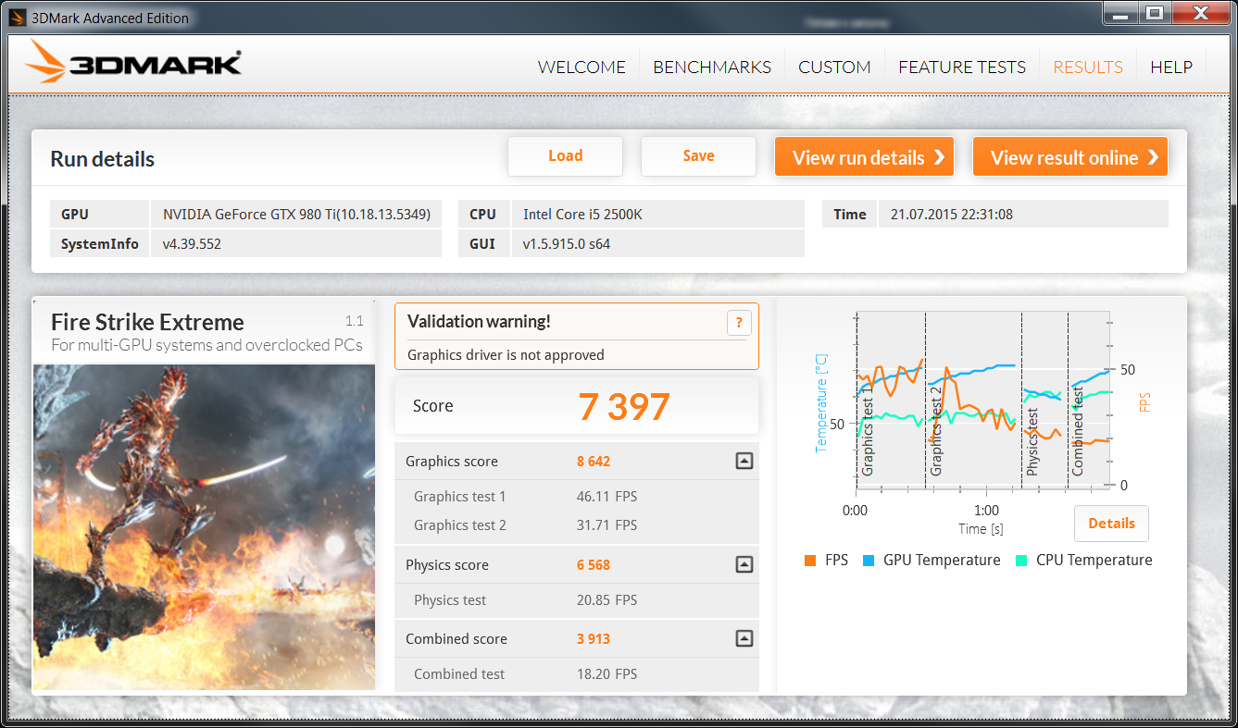Click the Combined test result 18.20 FPS
Image resolution: width=1238 pixels, height=728 pixels.
(x=607, y=674)
